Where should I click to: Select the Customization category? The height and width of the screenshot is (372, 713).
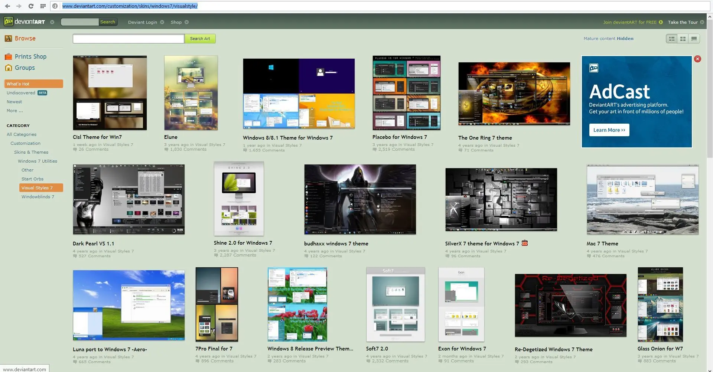[25, 143]
